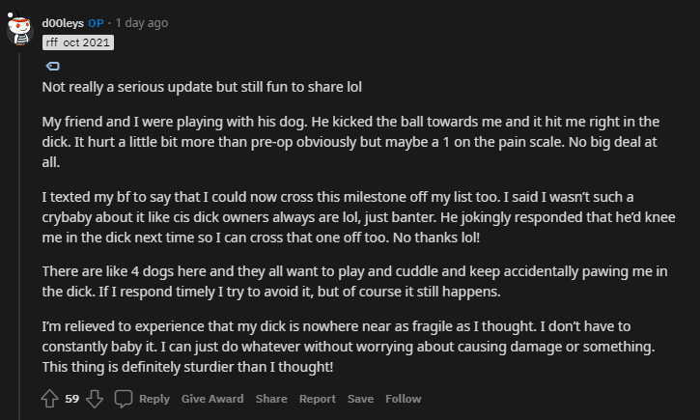Click the "1 day ago" timestamp

(x=145, y=23)
